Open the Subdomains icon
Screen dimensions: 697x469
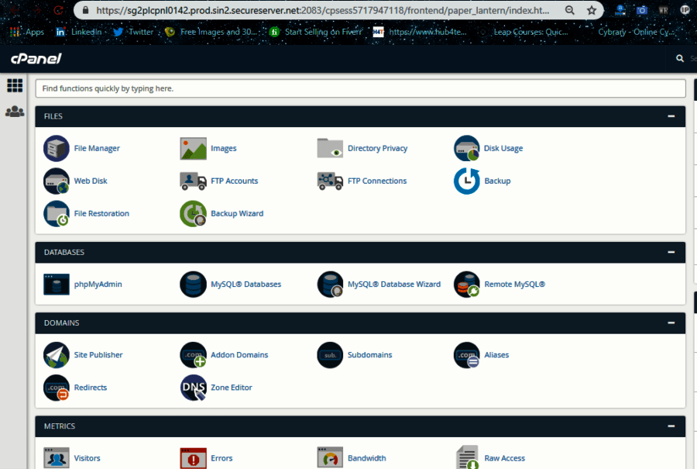330,355
